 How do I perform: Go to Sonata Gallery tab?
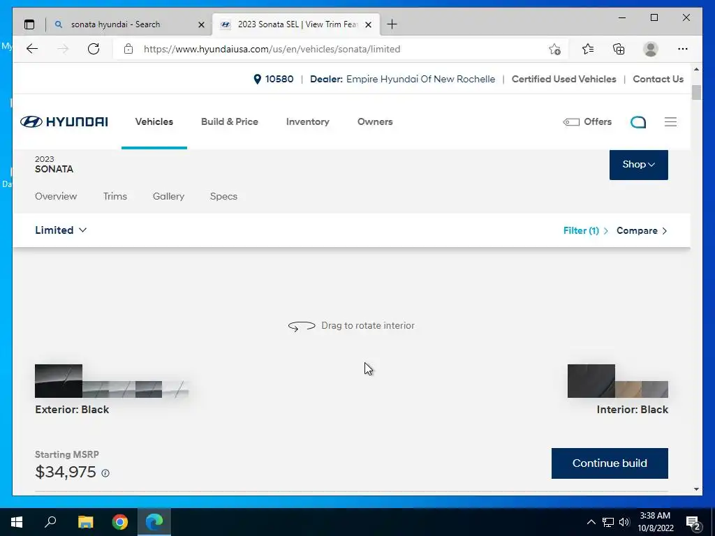pos(168,196)
